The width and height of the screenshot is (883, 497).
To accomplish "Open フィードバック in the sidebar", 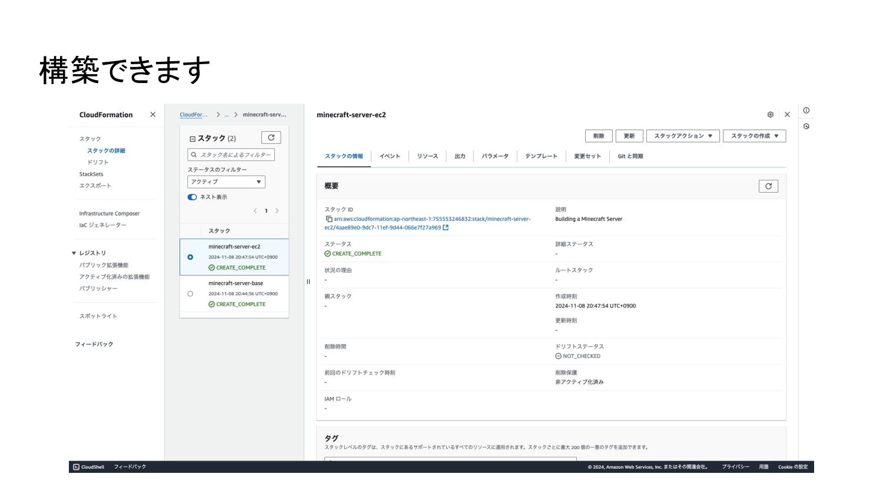I will coord(94,344).
